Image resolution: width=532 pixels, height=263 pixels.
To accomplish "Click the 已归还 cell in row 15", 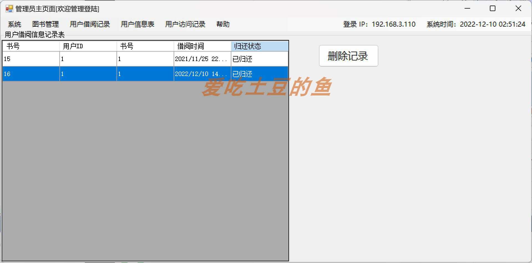I will tap(259, 59).
